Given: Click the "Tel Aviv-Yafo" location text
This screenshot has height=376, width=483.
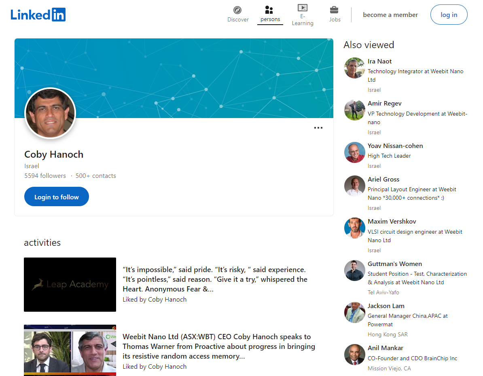Looking at the screenshot, I should point(383,292).
